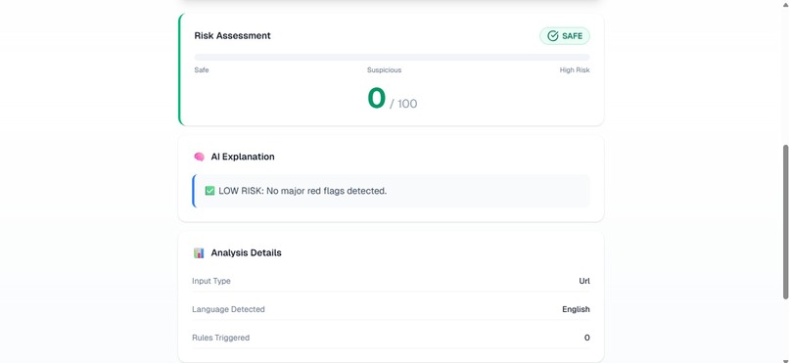
Task: Click the 'Rules Triggered' row label
Action: pyautogui.click(x=221, y=338)
